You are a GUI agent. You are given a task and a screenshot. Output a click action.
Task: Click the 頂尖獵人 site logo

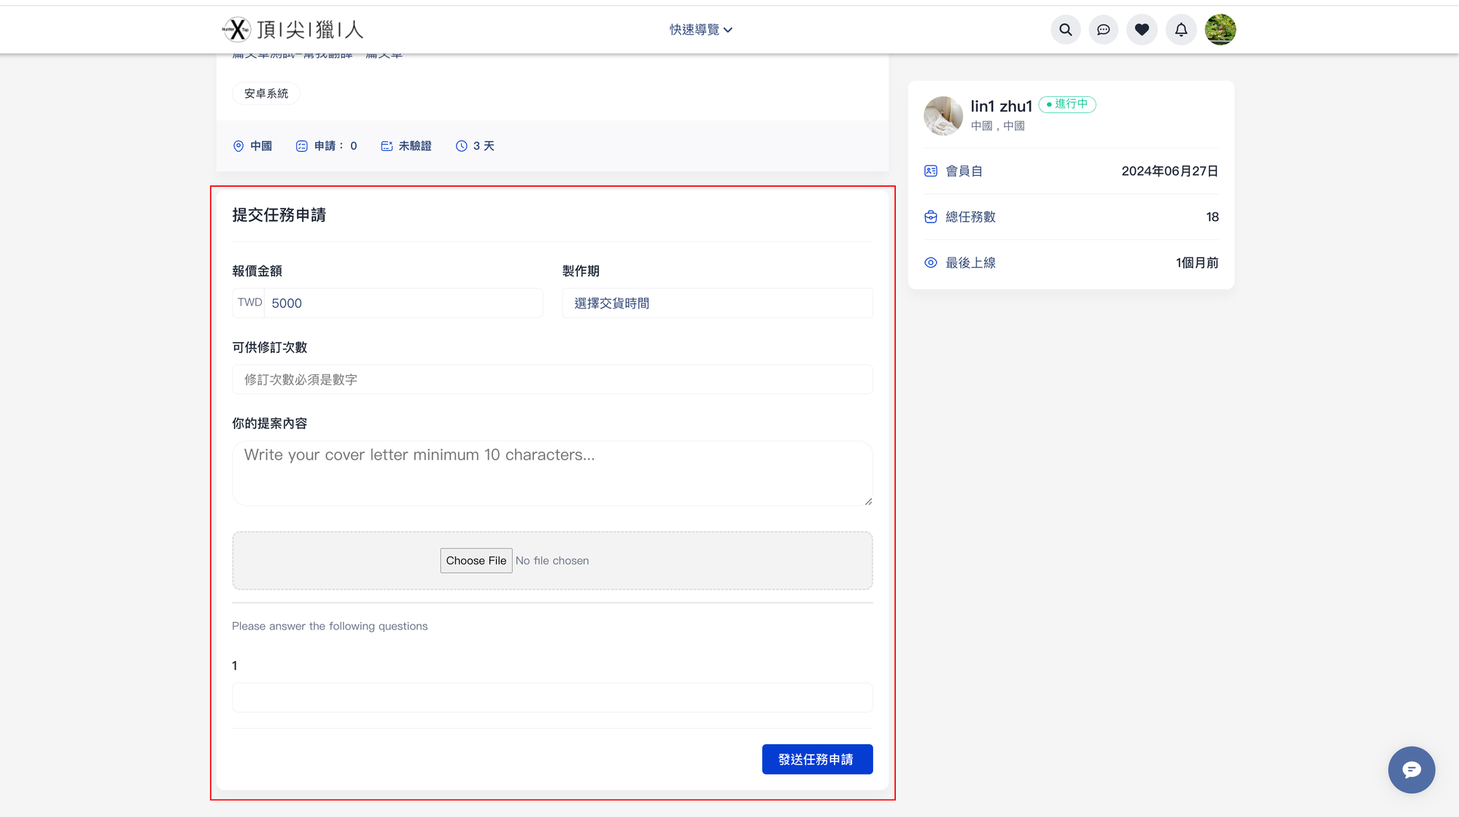293,30
